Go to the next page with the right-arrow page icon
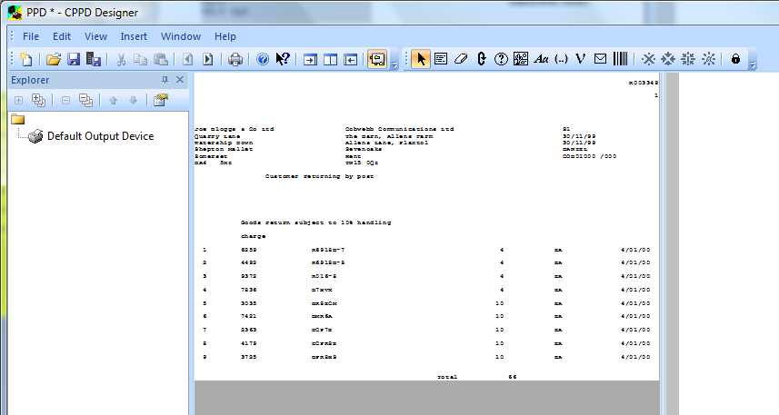 click(207, 59)
